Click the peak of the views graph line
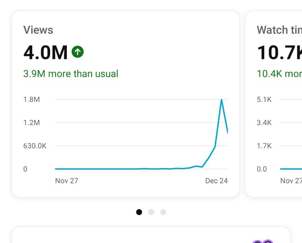The height and width of the screenshot is (243, 302). pyautogui.click(x=221, y=100)
